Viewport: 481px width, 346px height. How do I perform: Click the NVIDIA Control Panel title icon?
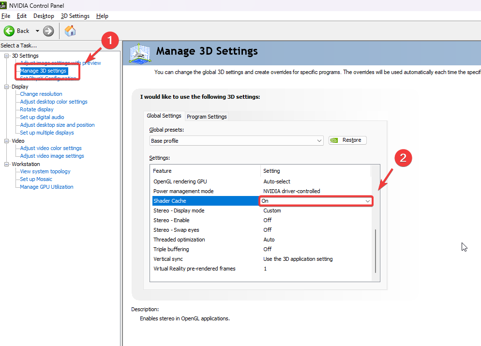[x=5, y=5]
